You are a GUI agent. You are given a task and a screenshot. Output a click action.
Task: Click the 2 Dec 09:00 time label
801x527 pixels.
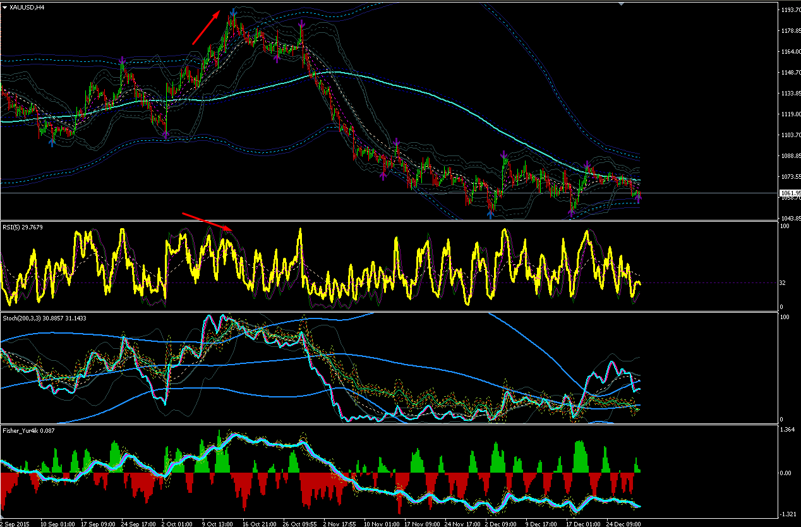coord(500,524)
